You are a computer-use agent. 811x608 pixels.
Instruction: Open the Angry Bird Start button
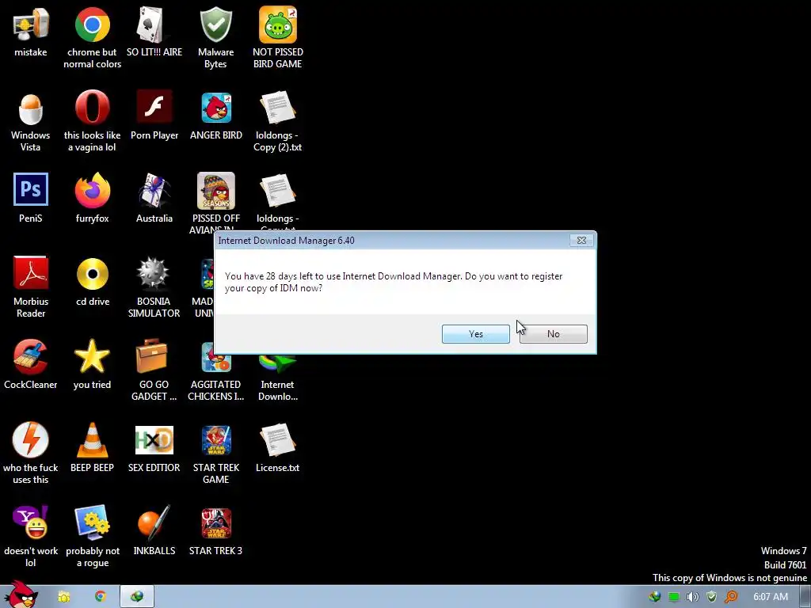tap(21, 595)
